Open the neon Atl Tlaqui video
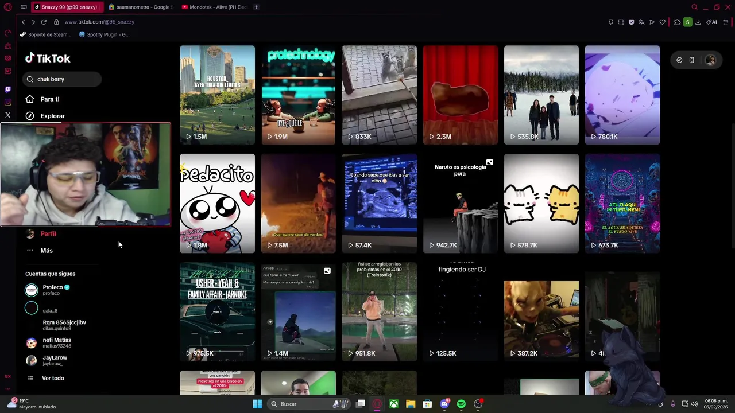 click(x=622, y=203)
